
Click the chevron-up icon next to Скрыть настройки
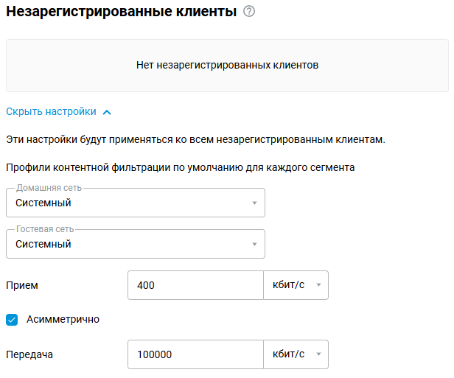pos(107,112)
